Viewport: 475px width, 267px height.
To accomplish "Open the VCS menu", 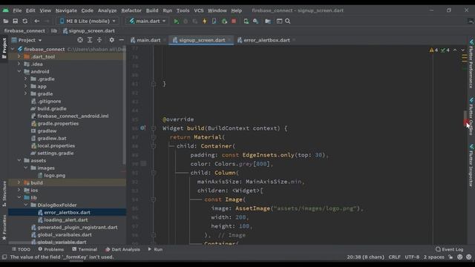I will pyautogui.click(x=199, y=10).
